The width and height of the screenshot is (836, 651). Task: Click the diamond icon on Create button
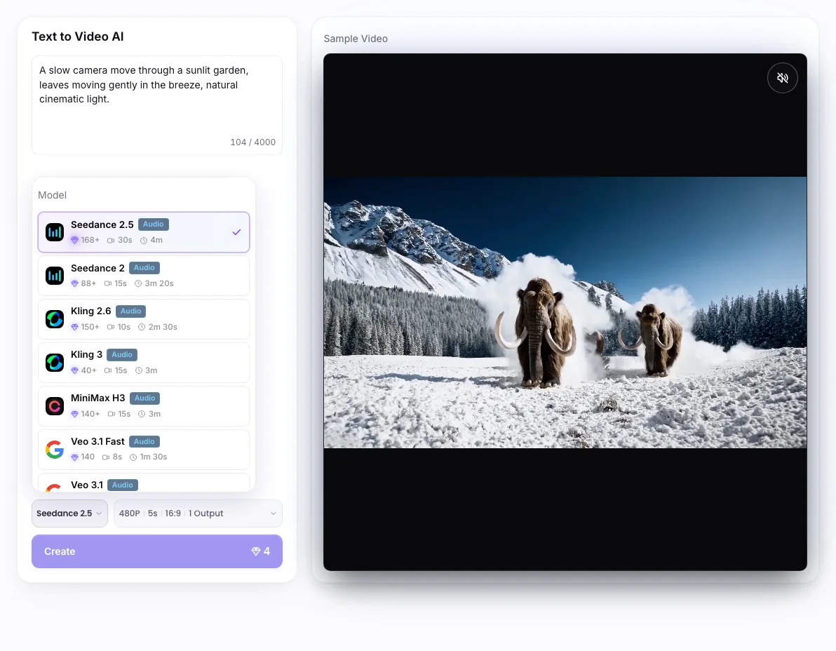[x=256, y=551]
